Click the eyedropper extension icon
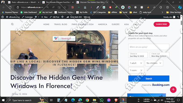183x103 pixels. click(x=98, y=7)
